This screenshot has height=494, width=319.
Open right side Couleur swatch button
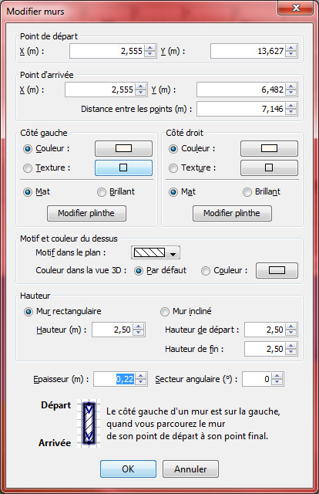click(x=269, y=148)
